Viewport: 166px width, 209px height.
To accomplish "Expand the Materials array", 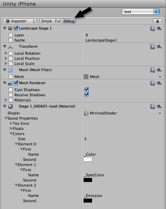I will [x=6, y=100].
